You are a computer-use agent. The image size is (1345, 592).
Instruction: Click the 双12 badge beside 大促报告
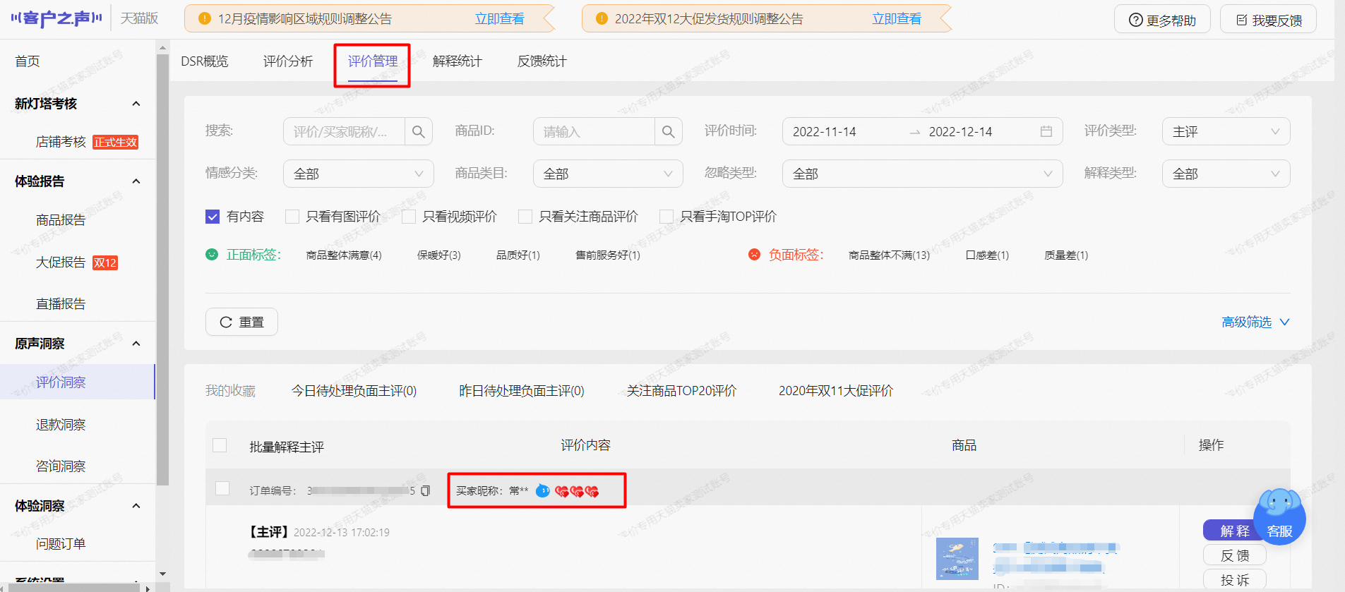[105, 263]
